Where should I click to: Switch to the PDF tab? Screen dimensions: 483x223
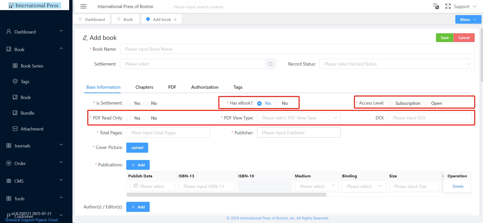172,87
